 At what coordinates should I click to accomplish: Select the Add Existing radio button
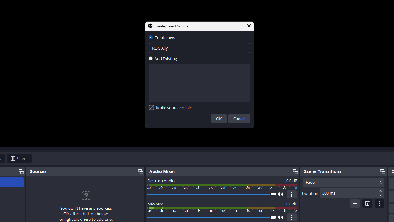pos(151,59)
